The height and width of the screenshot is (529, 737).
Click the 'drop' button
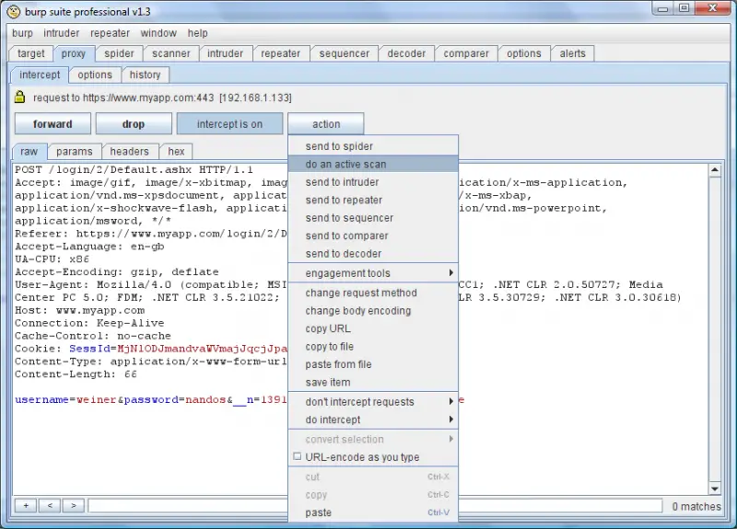coord(134,124)
